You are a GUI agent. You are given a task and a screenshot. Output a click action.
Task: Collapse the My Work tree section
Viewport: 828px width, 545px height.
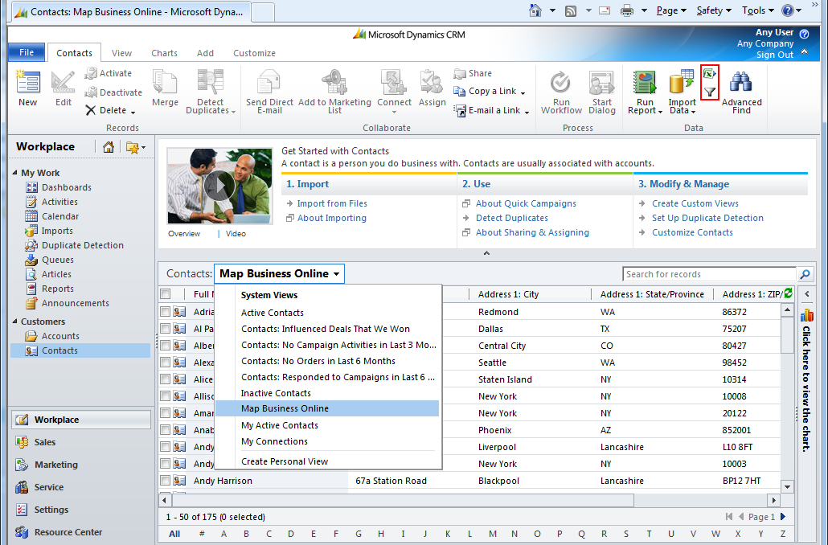[x=14, y=173]
